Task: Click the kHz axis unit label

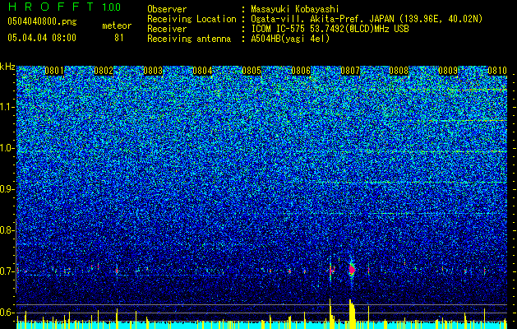Action: coord(7,67)
